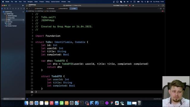Open Safari from the Dock

pyautogui.click(x=36, y=103)
